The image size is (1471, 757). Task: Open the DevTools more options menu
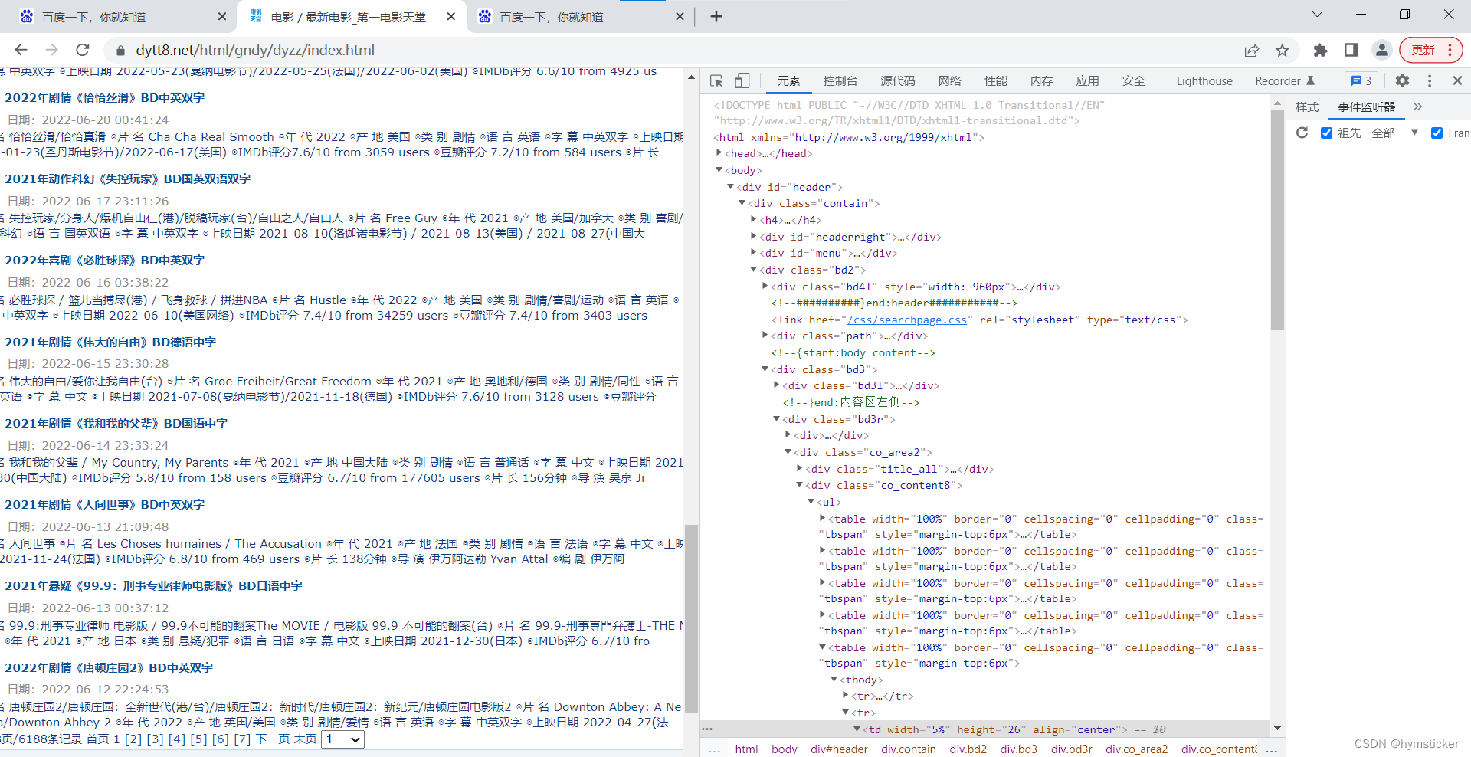click(1430, 80)
